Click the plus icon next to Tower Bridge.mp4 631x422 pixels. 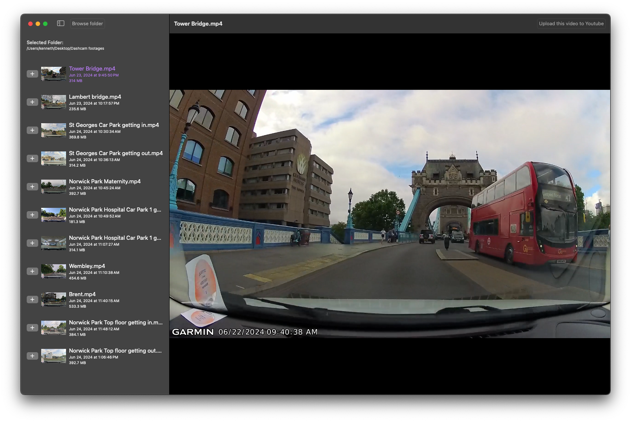point(33,73)
